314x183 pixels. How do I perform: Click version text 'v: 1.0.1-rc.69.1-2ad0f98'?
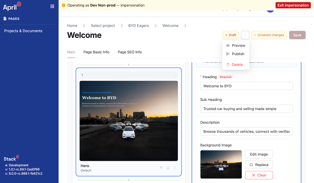(23, 169)
